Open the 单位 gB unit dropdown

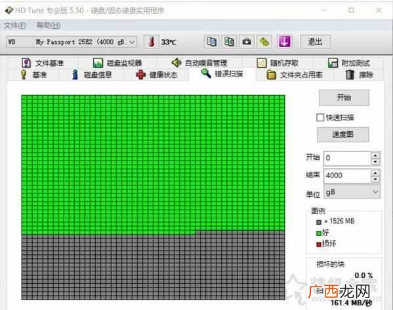pyautogui.click(x=352, y=192)
